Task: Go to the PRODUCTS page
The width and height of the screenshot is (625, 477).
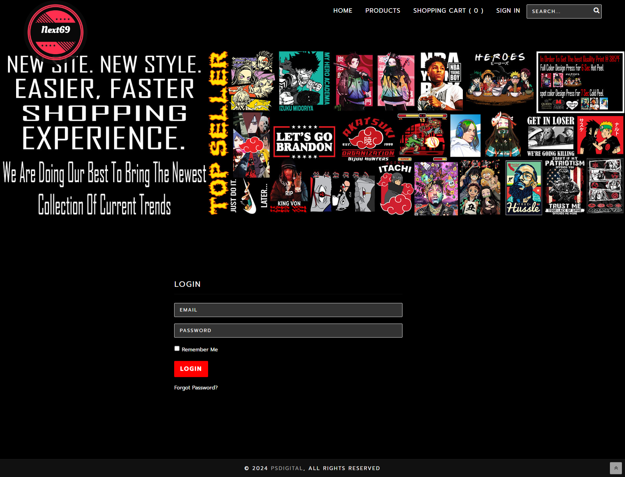Action: [383, 11]
